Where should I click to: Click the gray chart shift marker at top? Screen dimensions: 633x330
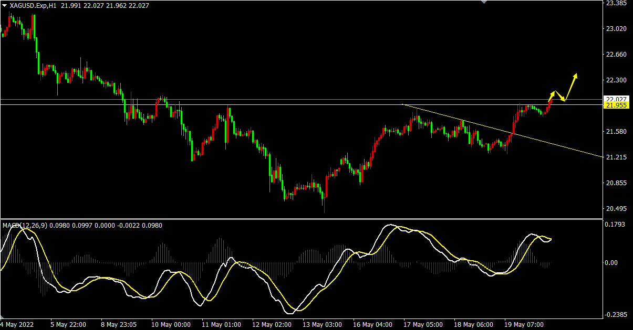point(485,2)
